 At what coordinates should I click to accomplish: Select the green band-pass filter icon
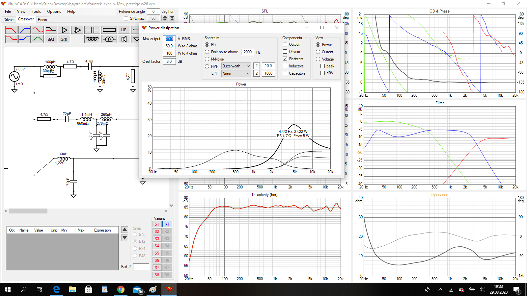[38, 39]
